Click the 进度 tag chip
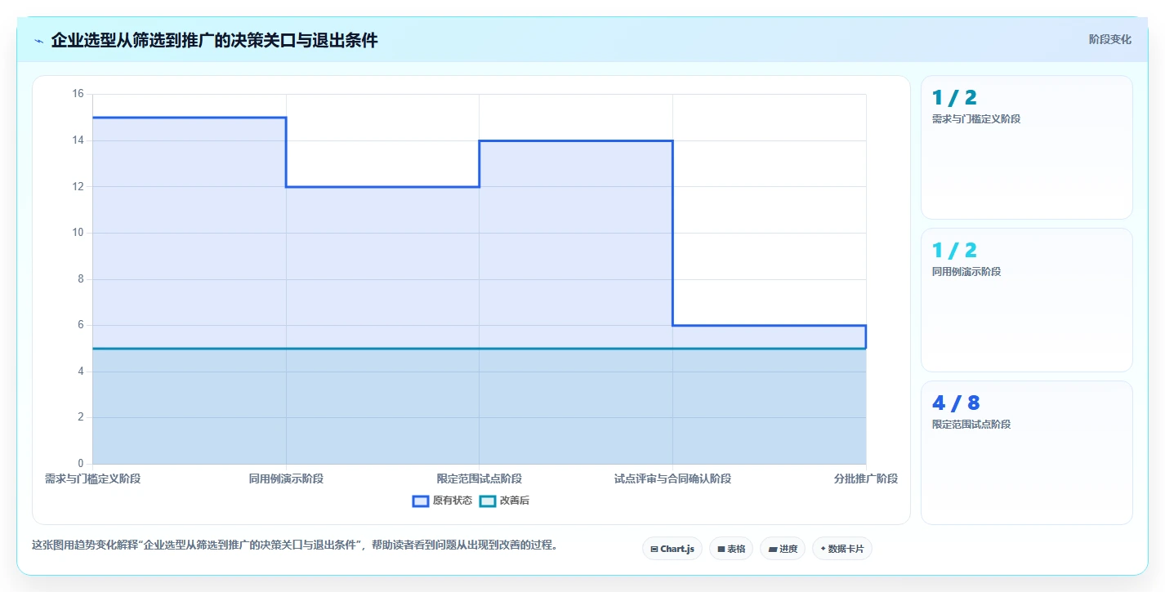1165x592 pixels. point(783,549)
